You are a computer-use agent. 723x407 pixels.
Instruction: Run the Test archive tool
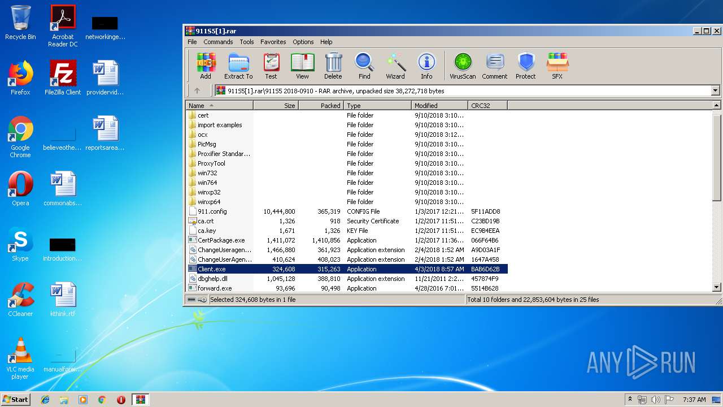tap(271, 66)
